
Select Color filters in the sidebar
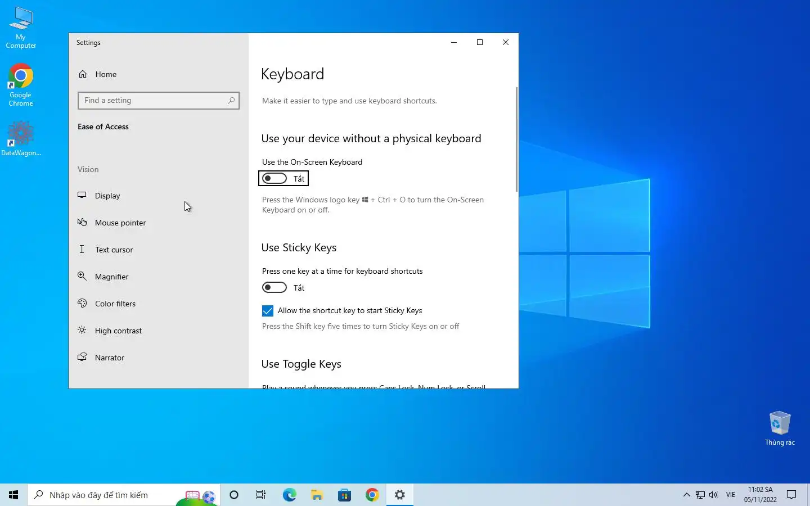click(158, 304)
